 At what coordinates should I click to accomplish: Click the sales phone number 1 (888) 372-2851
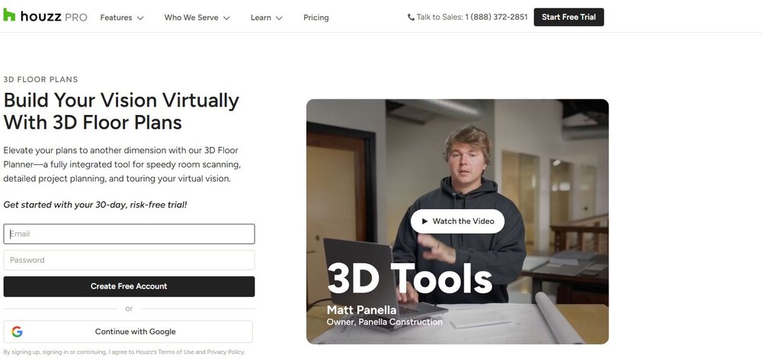496,18
